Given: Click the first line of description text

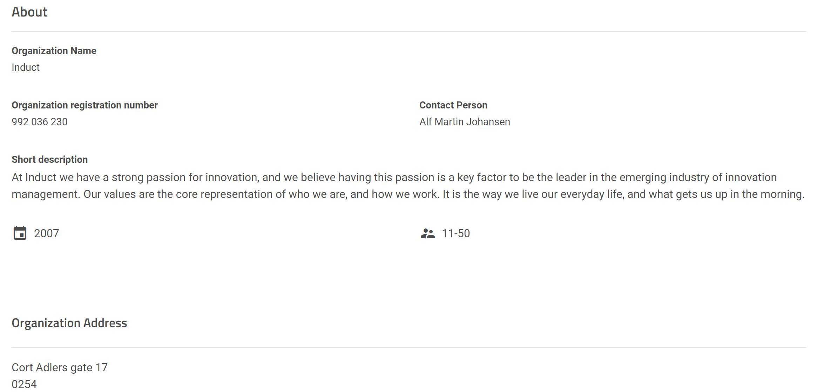Looking at the screenshot, I should coord(394,178).
